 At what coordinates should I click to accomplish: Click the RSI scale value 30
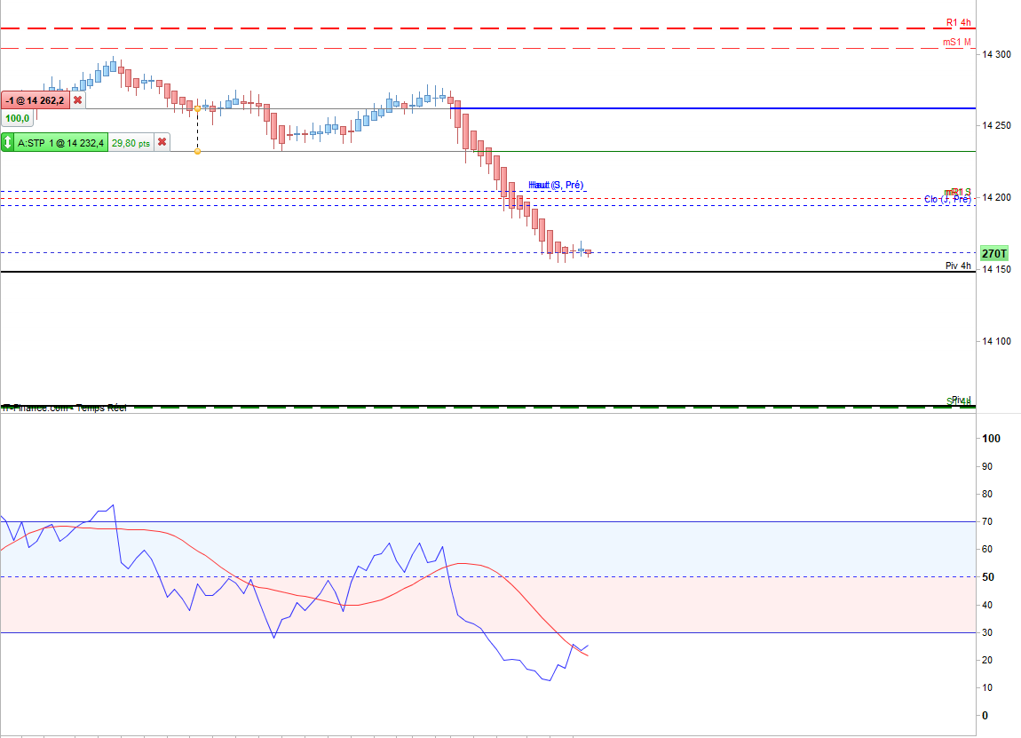987,632
